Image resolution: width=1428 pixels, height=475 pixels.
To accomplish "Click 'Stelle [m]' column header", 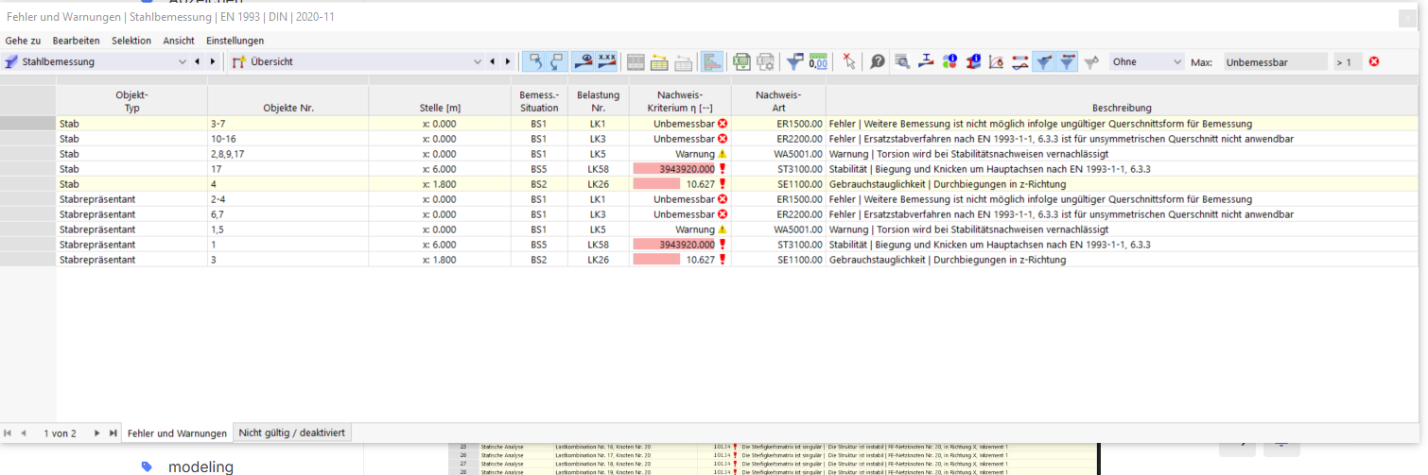I will 440,101.
